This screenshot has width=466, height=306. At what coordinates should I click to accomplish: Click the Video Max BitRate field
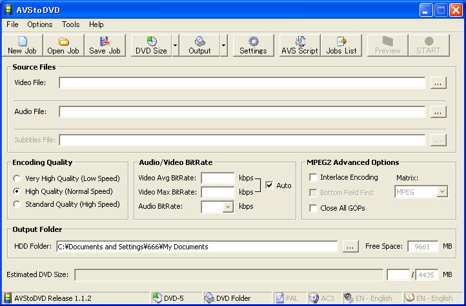point(218,193)
